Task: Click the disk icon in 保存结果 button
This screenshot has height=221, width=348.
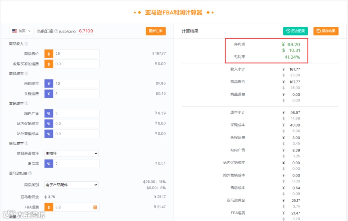Action: (x=318, y=31)
